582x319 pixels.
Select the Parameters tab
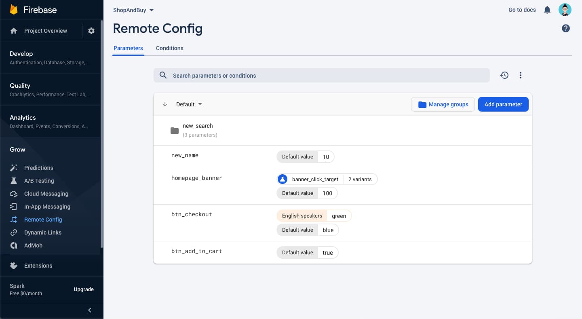[x=128, y=48]
